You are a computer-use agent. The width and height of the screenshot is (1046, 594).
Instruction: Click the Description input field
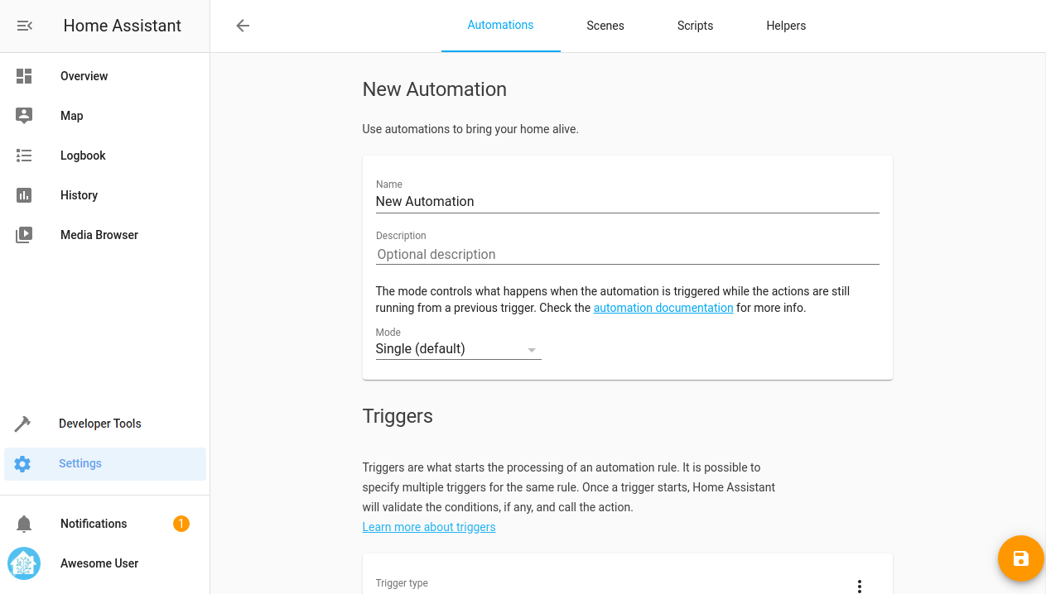[627, 254]
